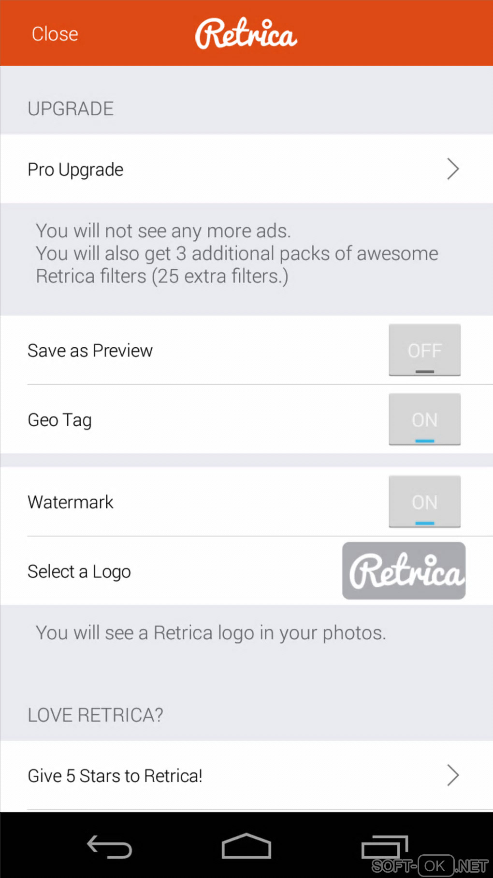The image size is (493, 878).
Task: Tap the Watermark row label
Action: point(71,502)
